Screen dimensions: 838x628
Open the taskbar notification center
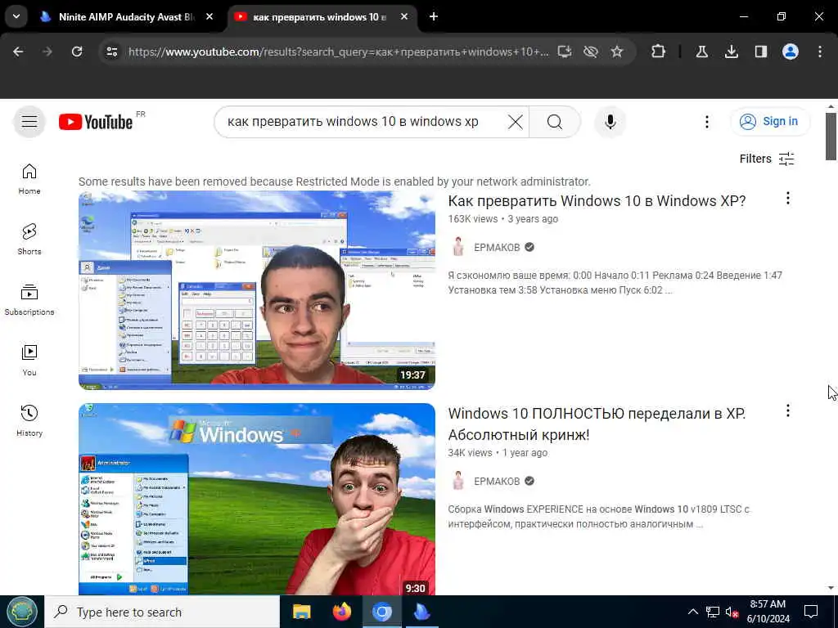pos(811,612)
